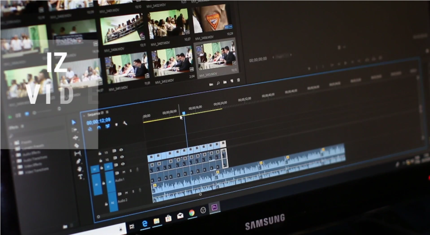
Task: Select the Razor tool in tools panel
Action: (x=76, y=145)
